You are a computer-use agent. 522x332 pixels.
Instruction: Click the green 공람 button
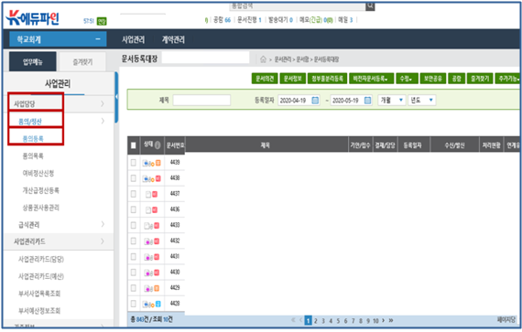point(456,79)
